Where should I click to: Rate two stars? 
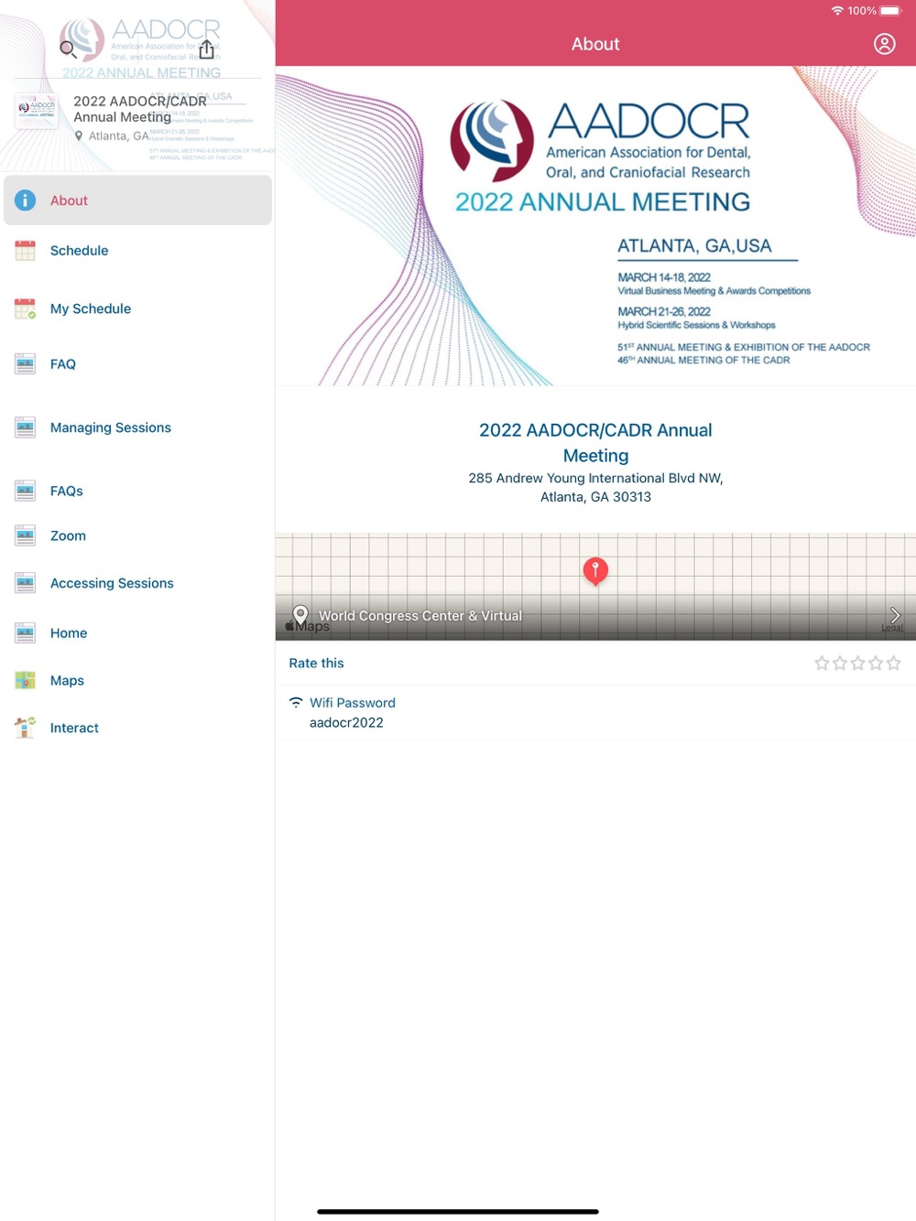pos(839,663)
